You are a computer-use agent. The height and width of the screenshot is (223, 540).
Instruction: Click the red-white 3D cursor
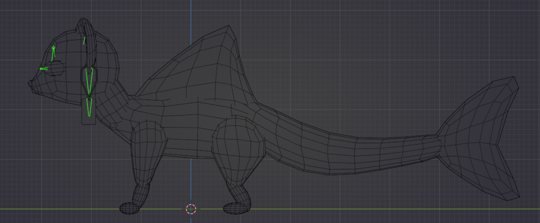coord(191,209)
